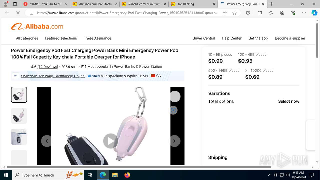Open Copilot sidebar icon
This screenshot has height=180, width=320.
coord(314,13)
